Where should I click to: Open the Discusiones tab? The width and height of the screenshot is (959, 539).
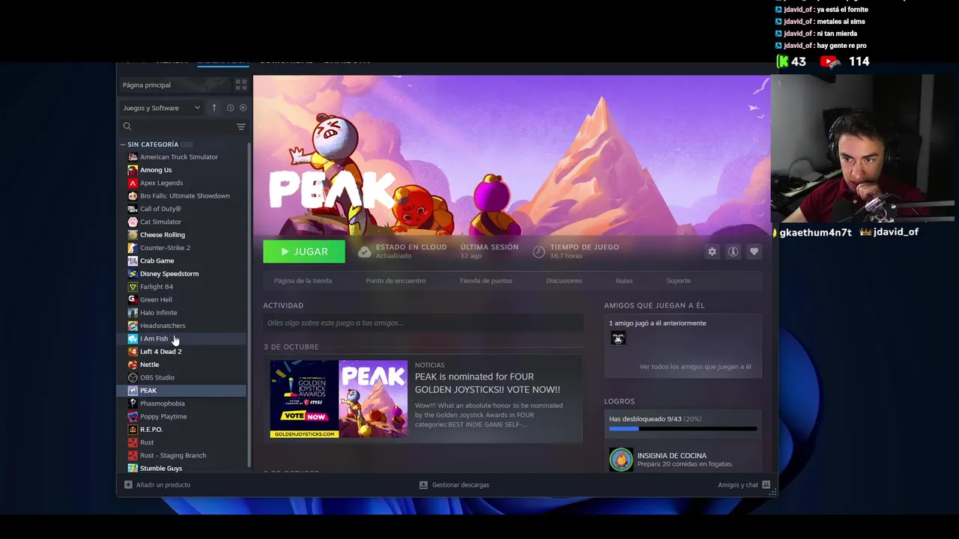(x=564, y=281)
